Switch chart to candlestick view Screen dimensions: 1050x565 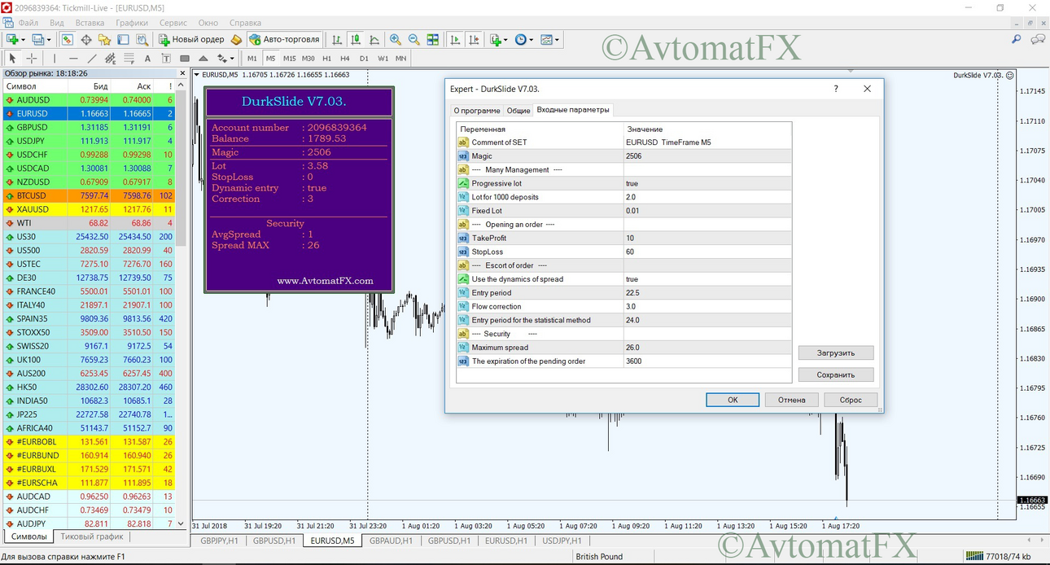click(x=356, y=39)
